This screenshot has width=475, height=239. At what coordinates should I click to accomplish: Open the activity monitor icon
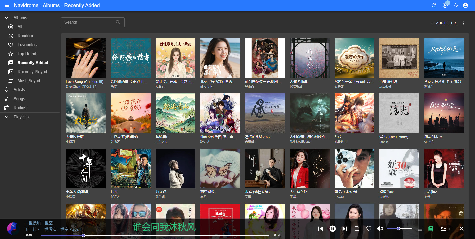tap(456, 5)
